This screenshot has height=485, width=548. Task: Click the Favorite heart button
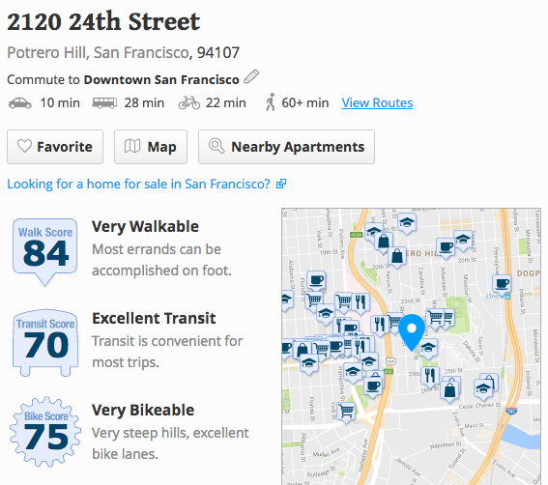[55, 147]
